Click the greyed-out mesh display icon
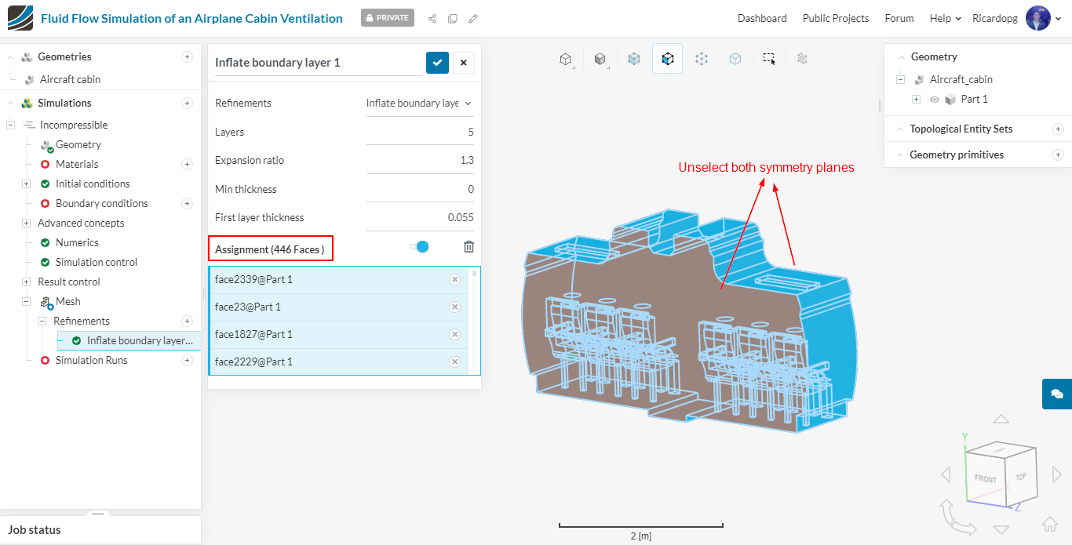This screenshot has width=1072, height=545. tap(802, 58)
